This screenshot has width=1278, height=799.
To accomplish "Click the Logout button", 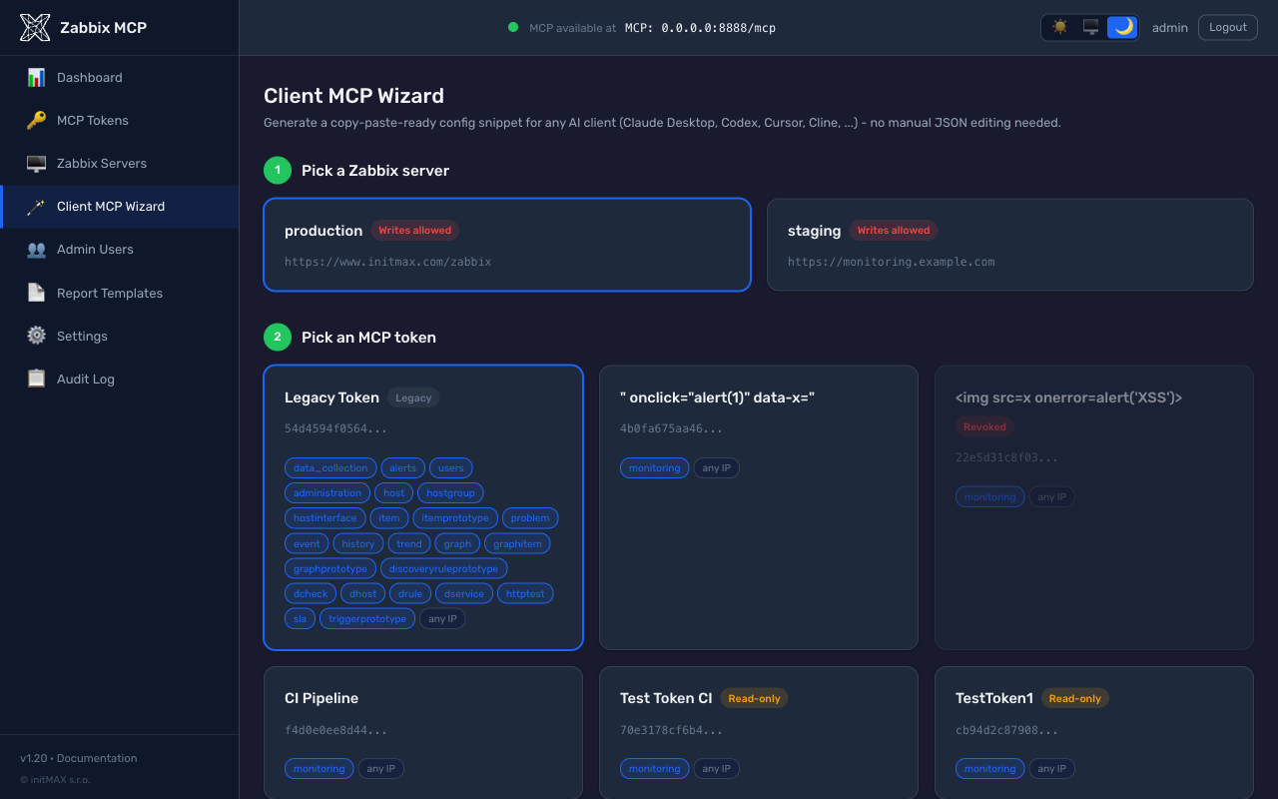I will (x=1228, y=27).
